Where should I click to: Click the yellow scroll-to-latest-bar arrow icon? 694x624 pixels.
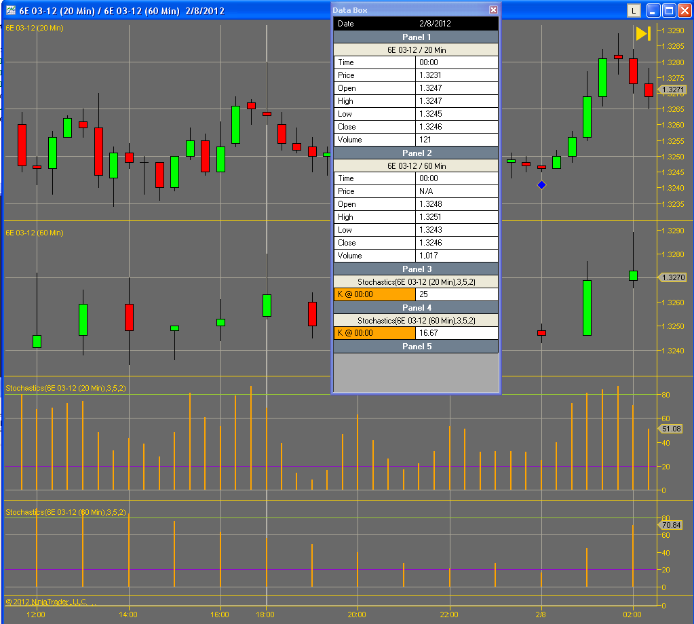coord(643,34)
